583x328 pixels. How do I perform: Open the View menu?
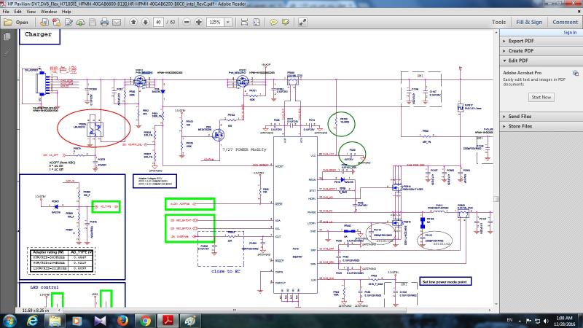pyautogui.click(x=31, y=12)
